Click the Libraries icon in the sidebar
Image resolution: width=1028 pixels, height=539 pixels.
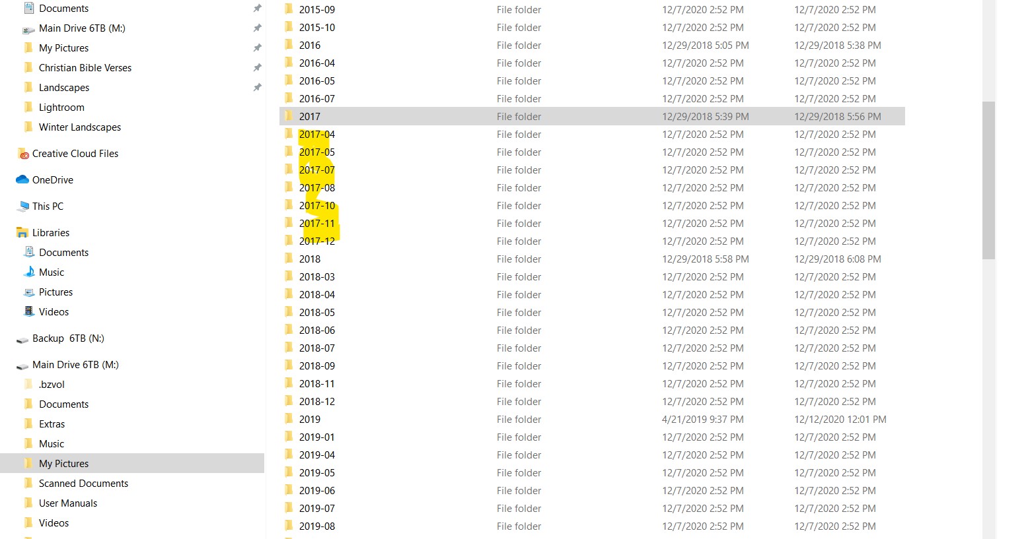[22, 232]
